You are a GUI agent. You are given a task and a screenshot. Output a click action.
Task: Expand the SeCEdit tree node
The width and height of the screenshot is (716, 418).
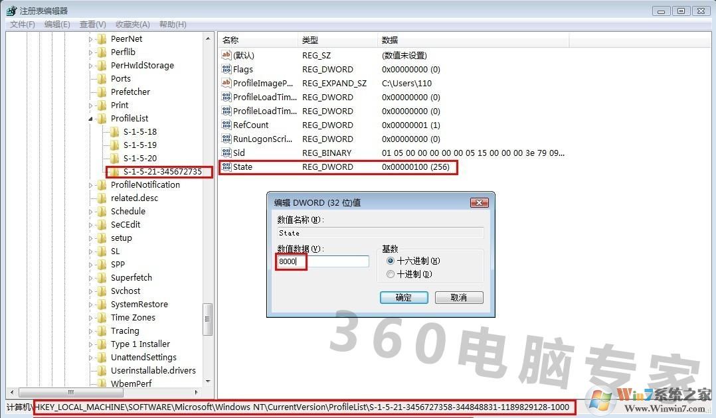click(x=90, y=225)
